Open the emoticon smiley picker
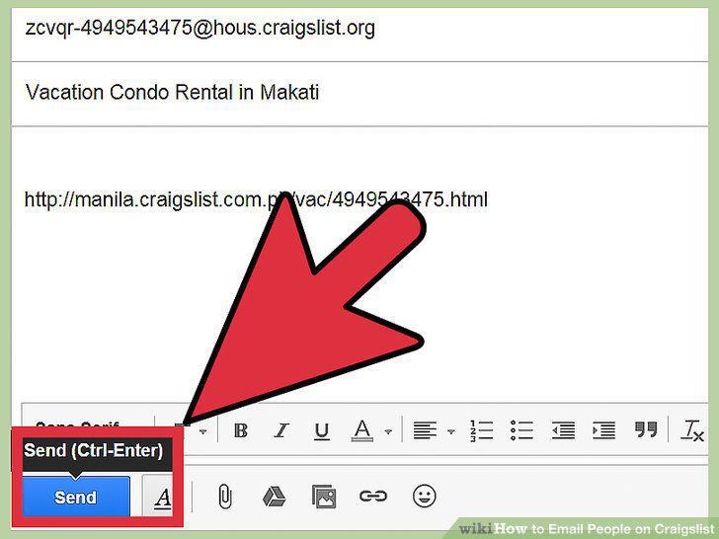 pos(424,496)
